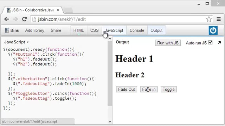Open the Add library menu
225x126 pixels.
point(35,30)
